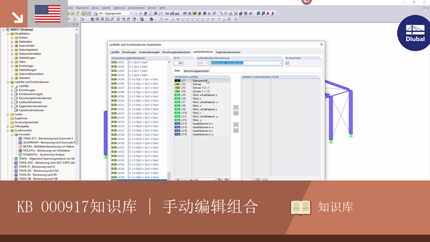Select Ausdruckprotokolle in the navigator tree
Image resolution: width=430 pixels, height=242 pixels.
pos(27,123)
